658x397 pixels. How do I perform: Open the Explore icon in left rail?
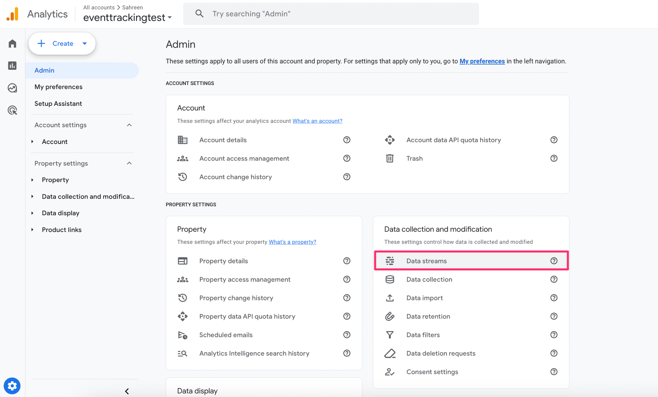pos(12,88)
